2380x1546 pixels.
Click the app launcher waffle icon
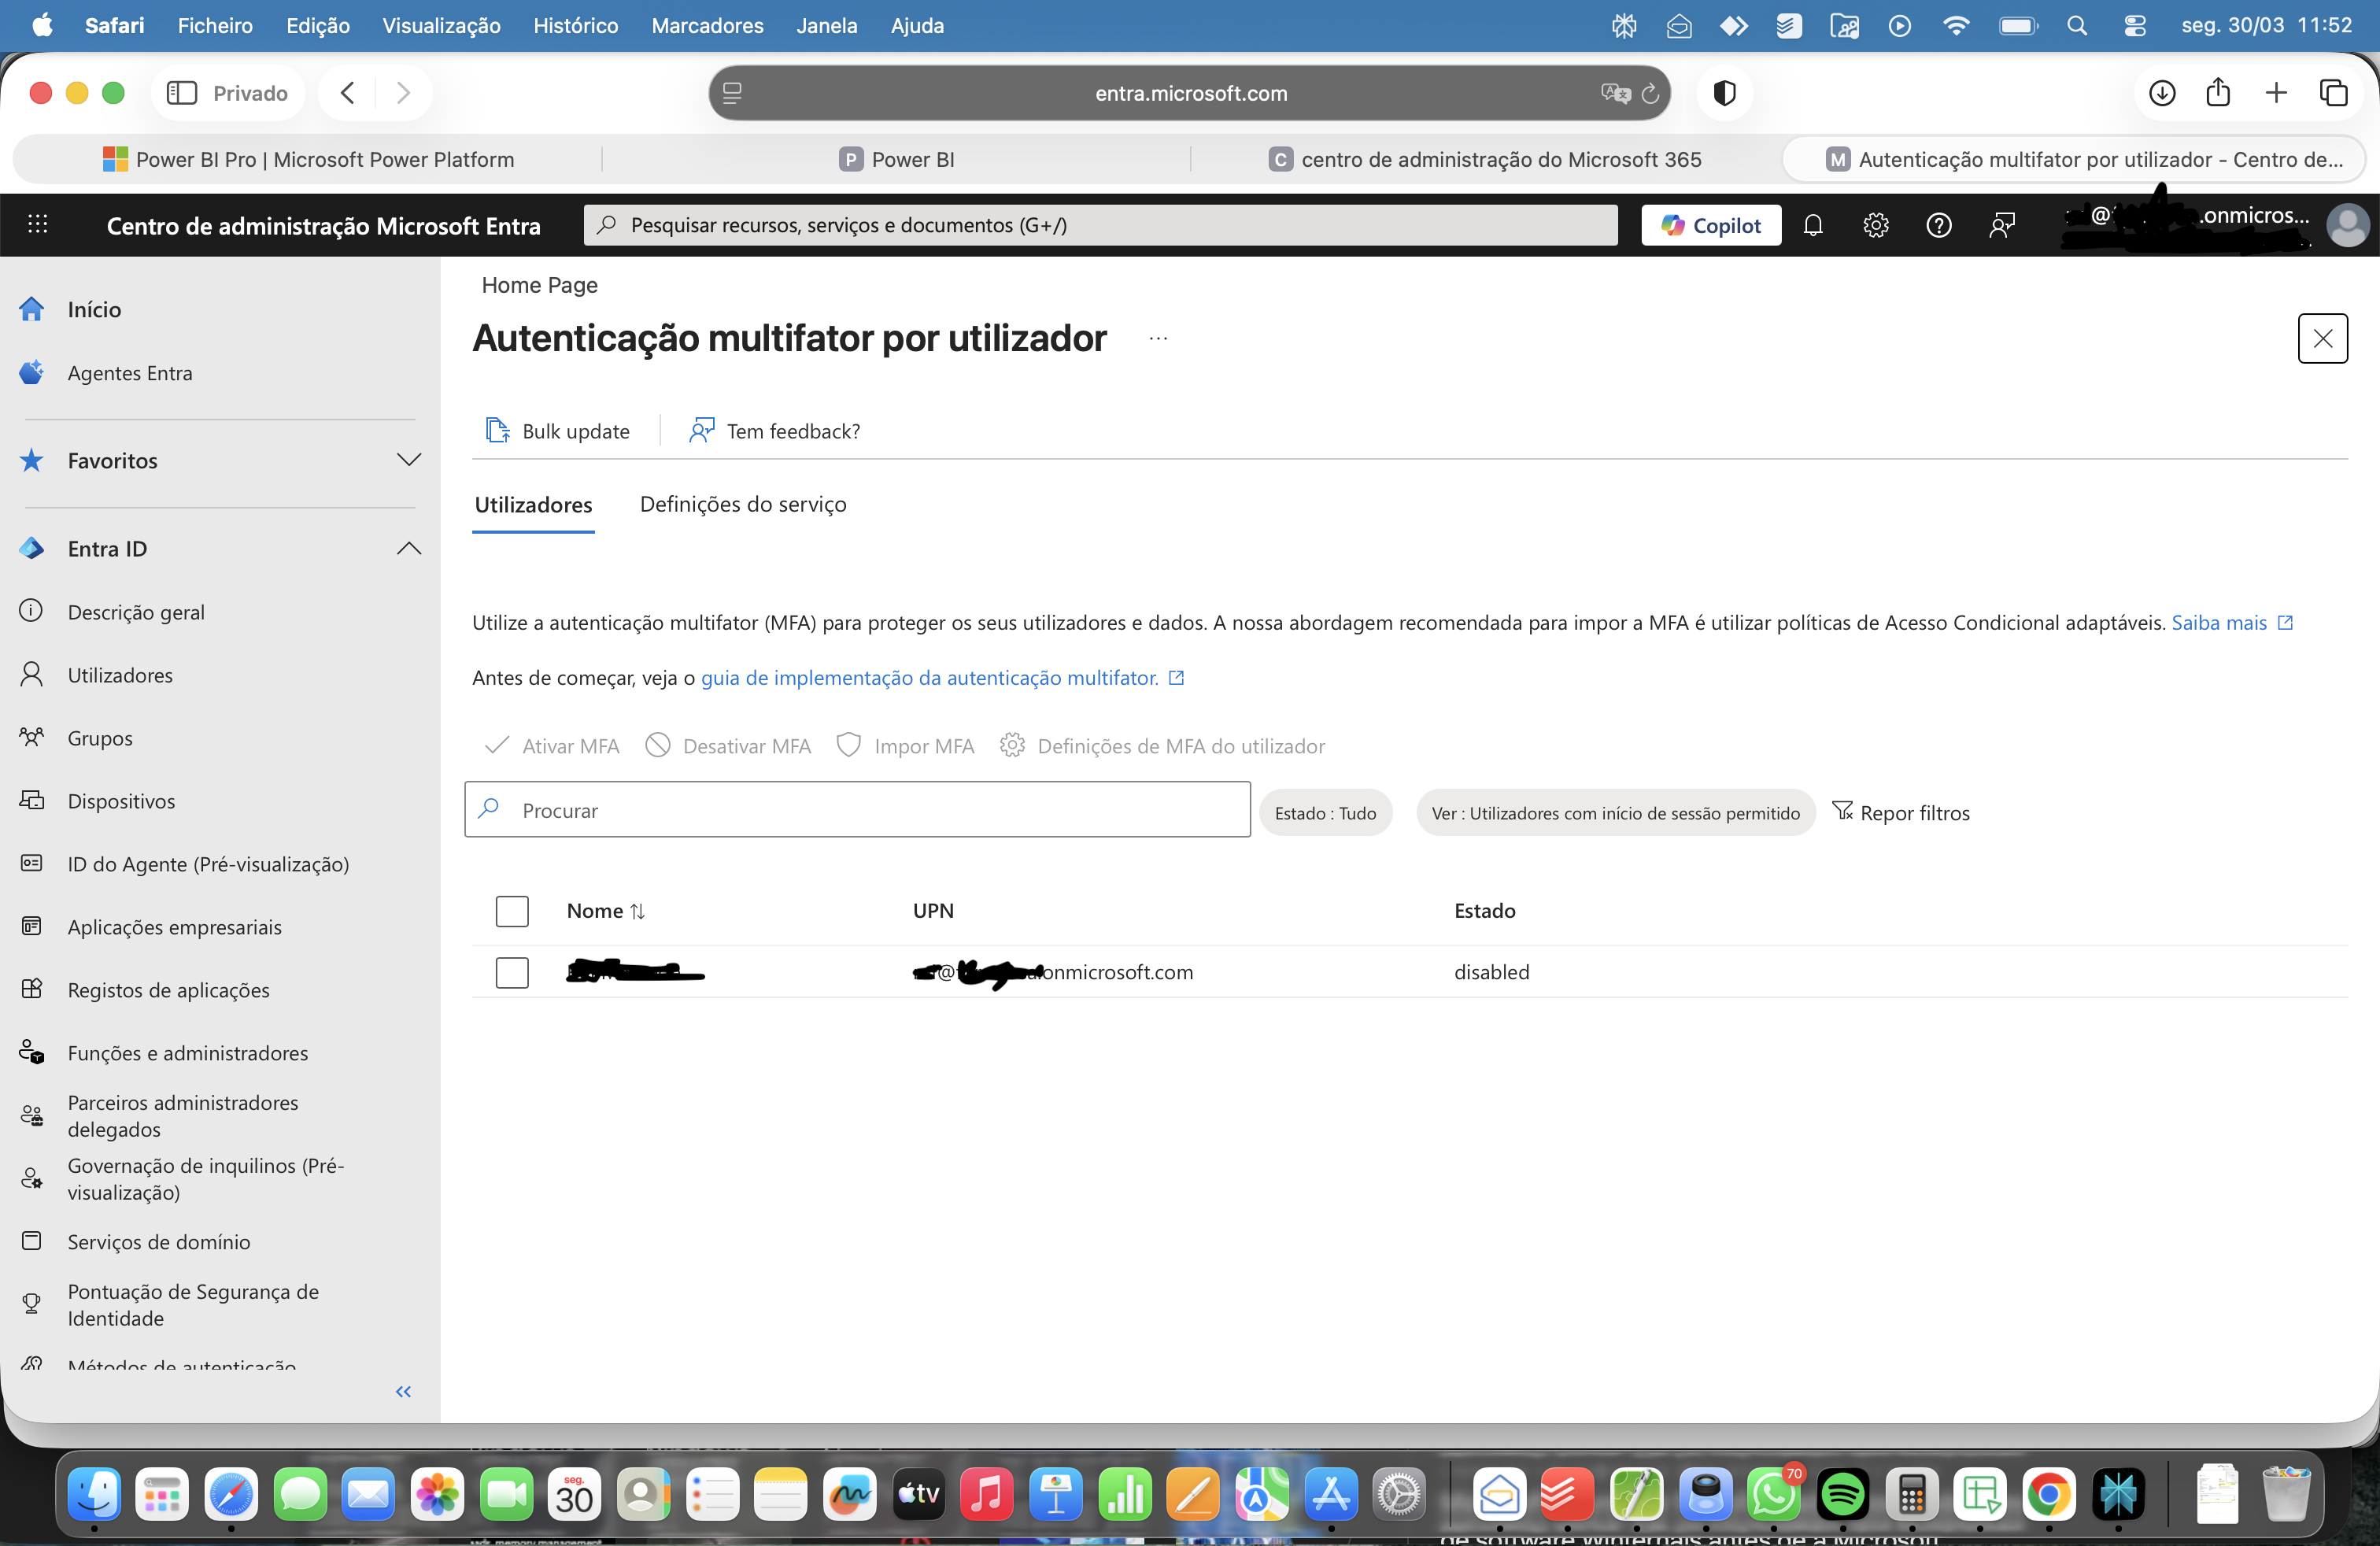click(x=38, y=224)
